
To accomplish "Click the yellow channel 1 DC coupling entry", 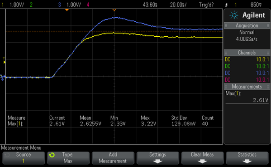I will tap(228, 59).
